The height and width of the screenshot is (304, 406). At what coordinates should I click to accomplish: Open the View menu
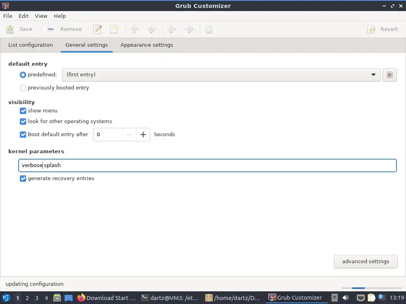(41, 16)
